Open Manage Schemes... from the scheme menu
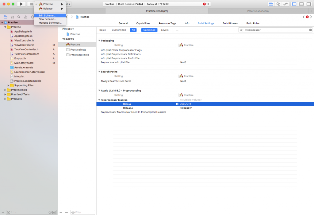This screenshot has height=215, width=314. pos(50,23)
